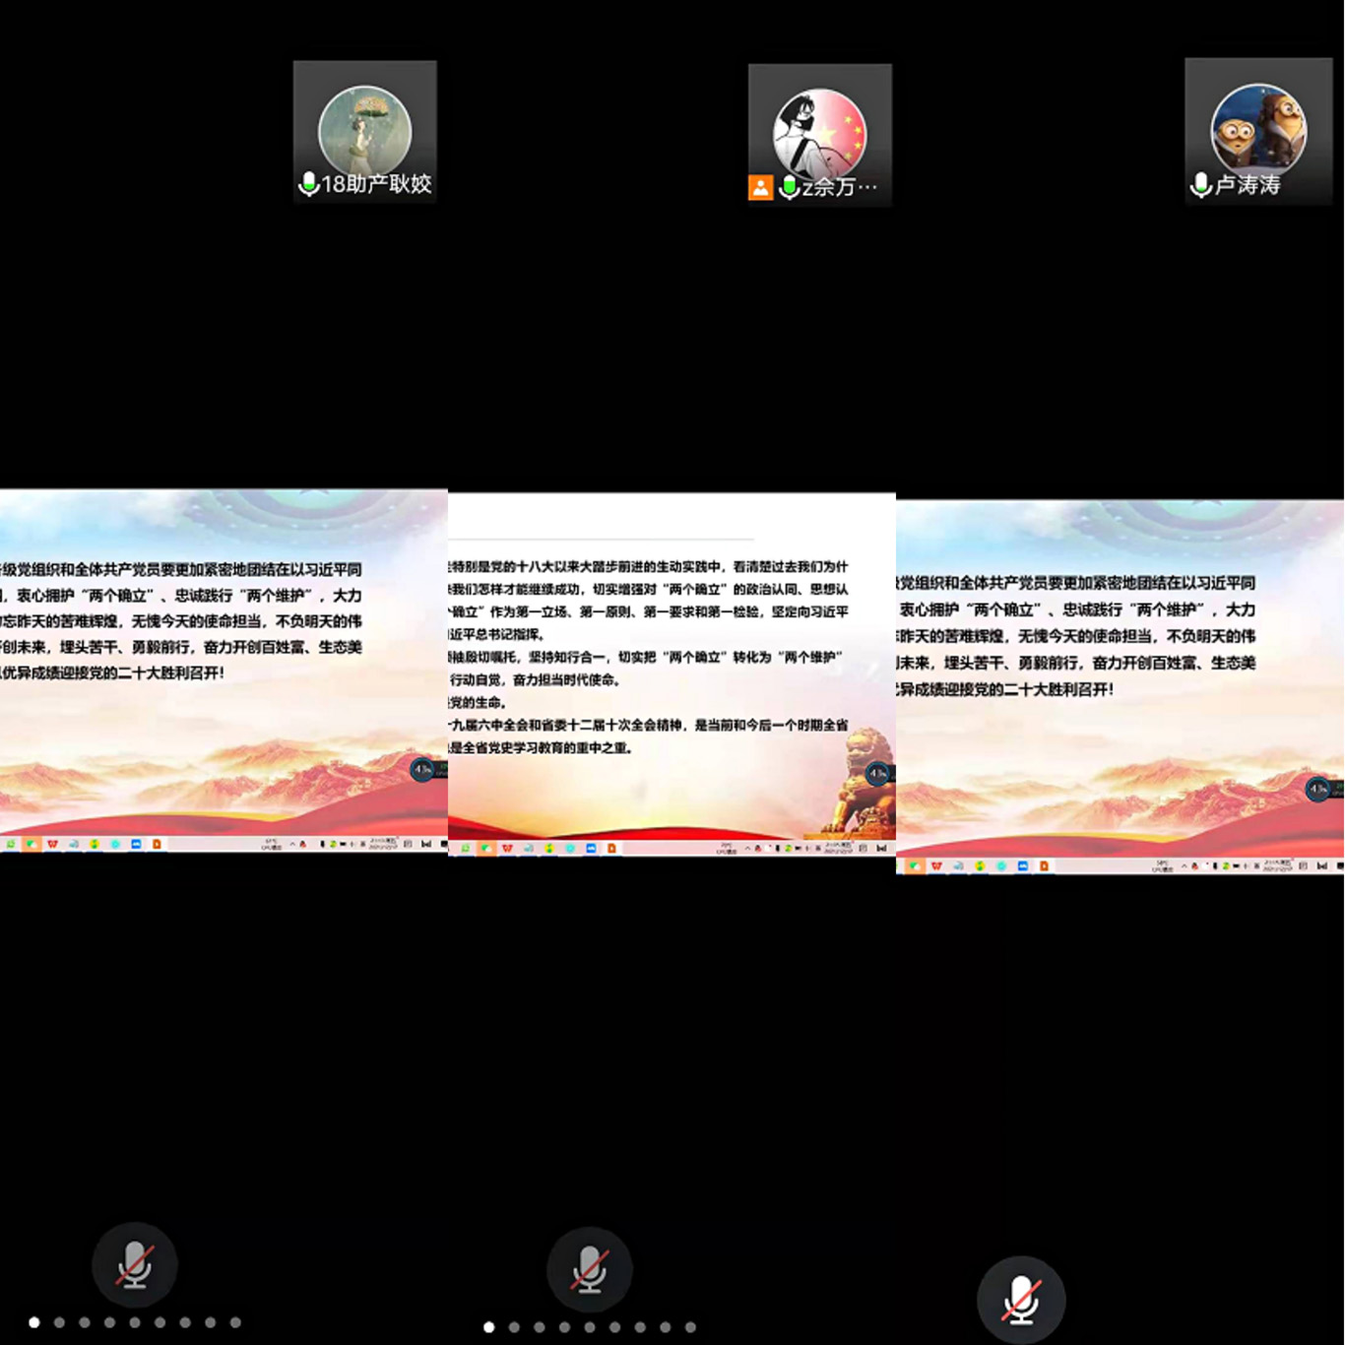Screen dimensions: 1345x1345
Task: Unmute the microphone in the left panel
Action: point(135,1265)
